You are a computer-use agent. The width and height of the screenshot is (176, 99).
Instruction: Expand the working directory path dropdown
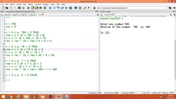point(167,8)
